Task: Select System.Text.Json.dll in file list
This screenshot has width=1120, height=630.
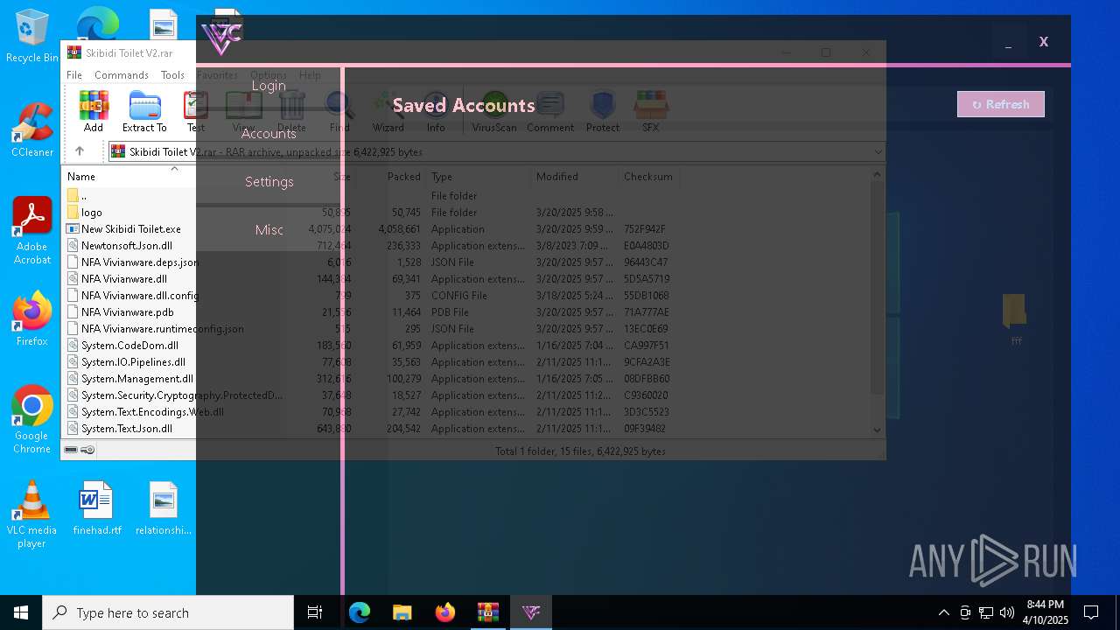Action: (x=126, y=429)
